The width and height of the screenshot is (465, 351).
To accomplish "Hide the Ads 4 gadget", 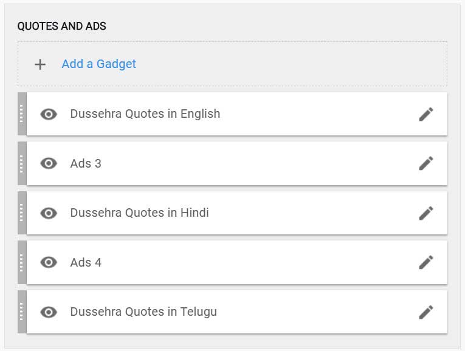I will tap(49, 262).
